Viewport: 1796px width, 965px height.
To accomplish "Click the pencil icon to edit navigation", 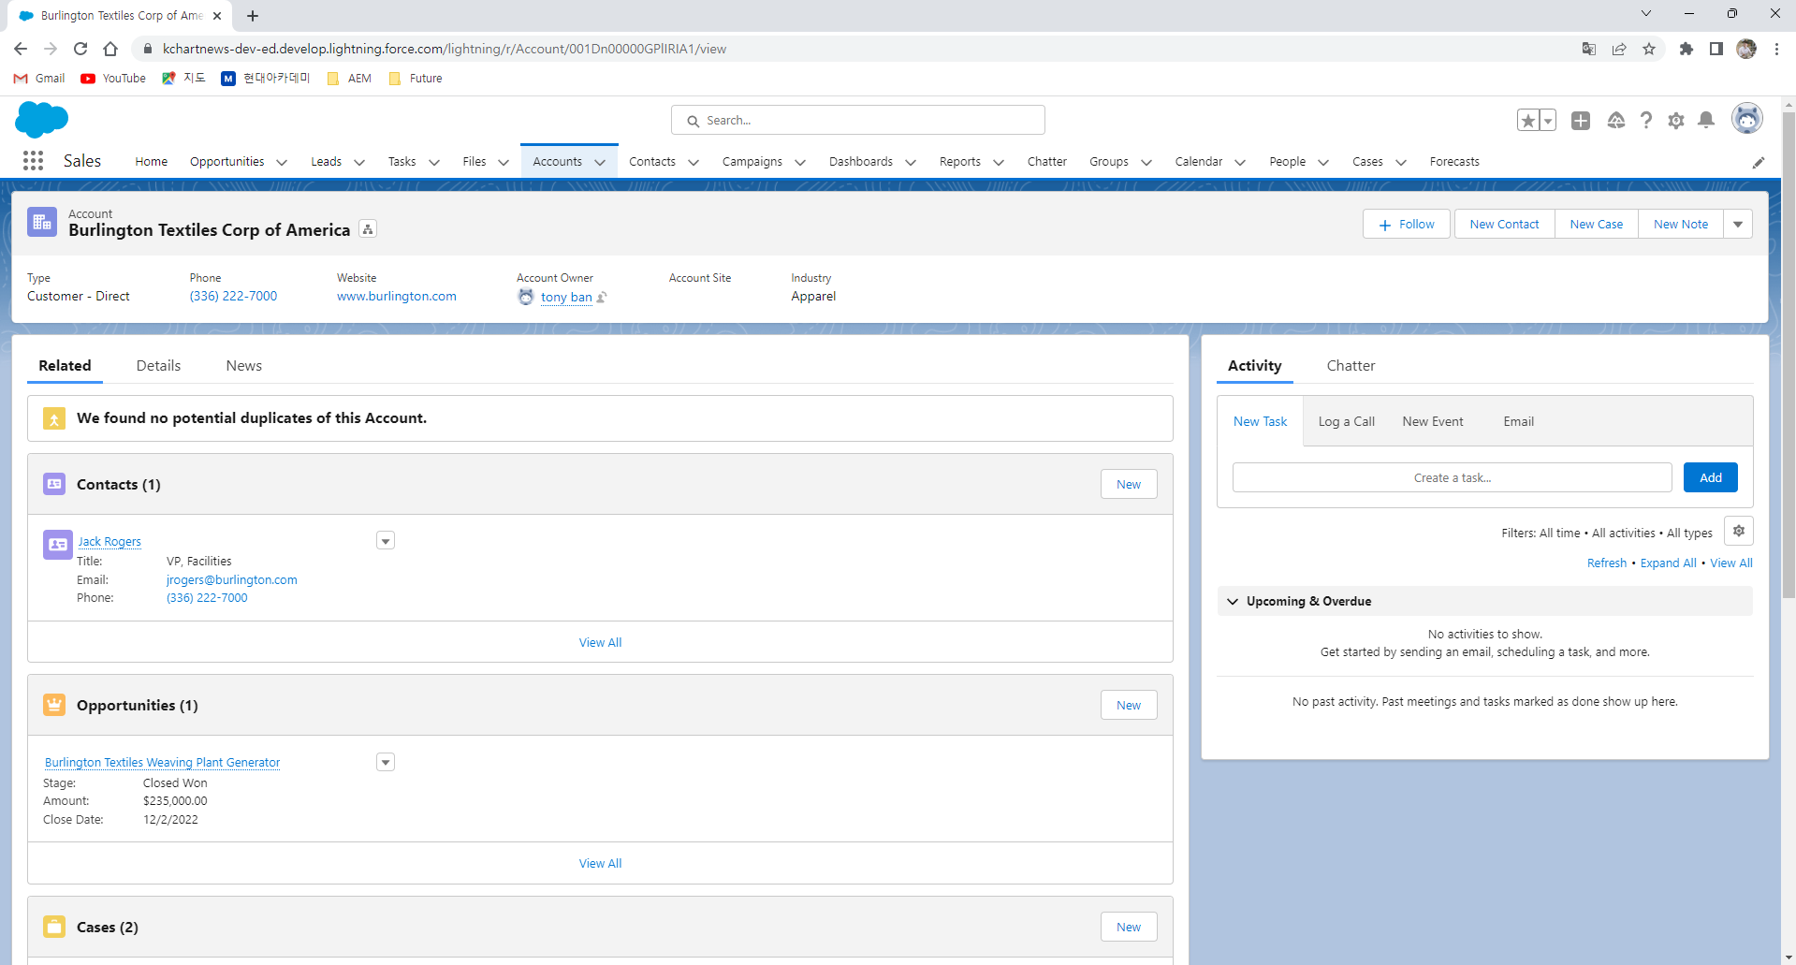I will point(1759,162).
